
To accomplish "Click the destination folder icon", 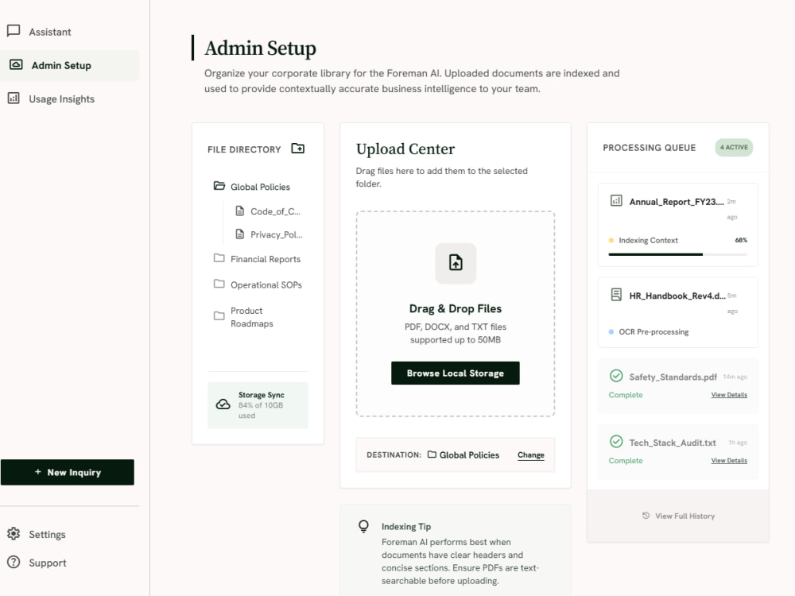I will (432, 455).
